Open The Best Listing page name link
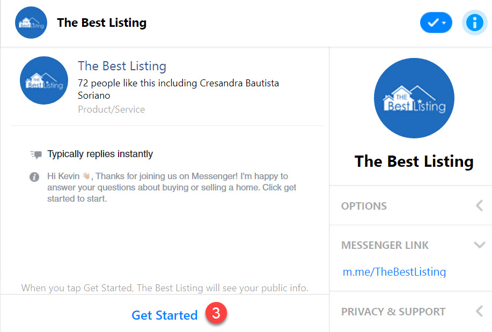Screen dimensions: 492x332 pos(122,65)
